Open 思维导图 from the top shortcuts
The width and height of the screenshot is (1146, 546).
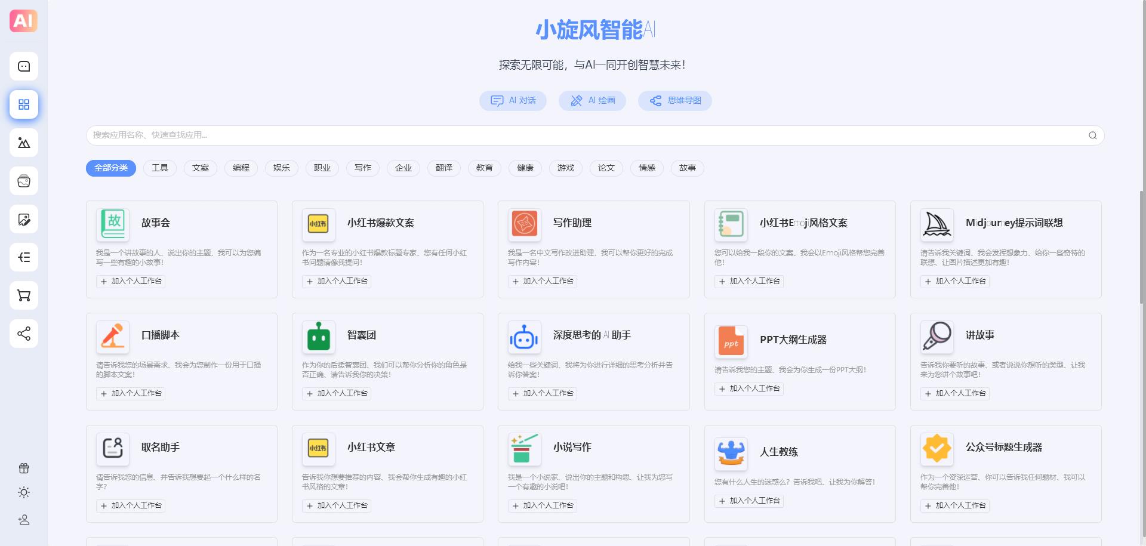pyautogui.click(x=674, y=100)
